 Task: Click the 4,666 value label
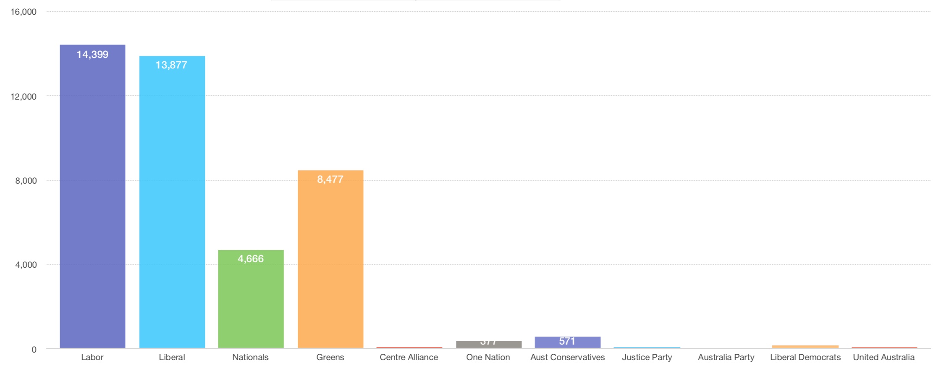[x=251, y=259]
